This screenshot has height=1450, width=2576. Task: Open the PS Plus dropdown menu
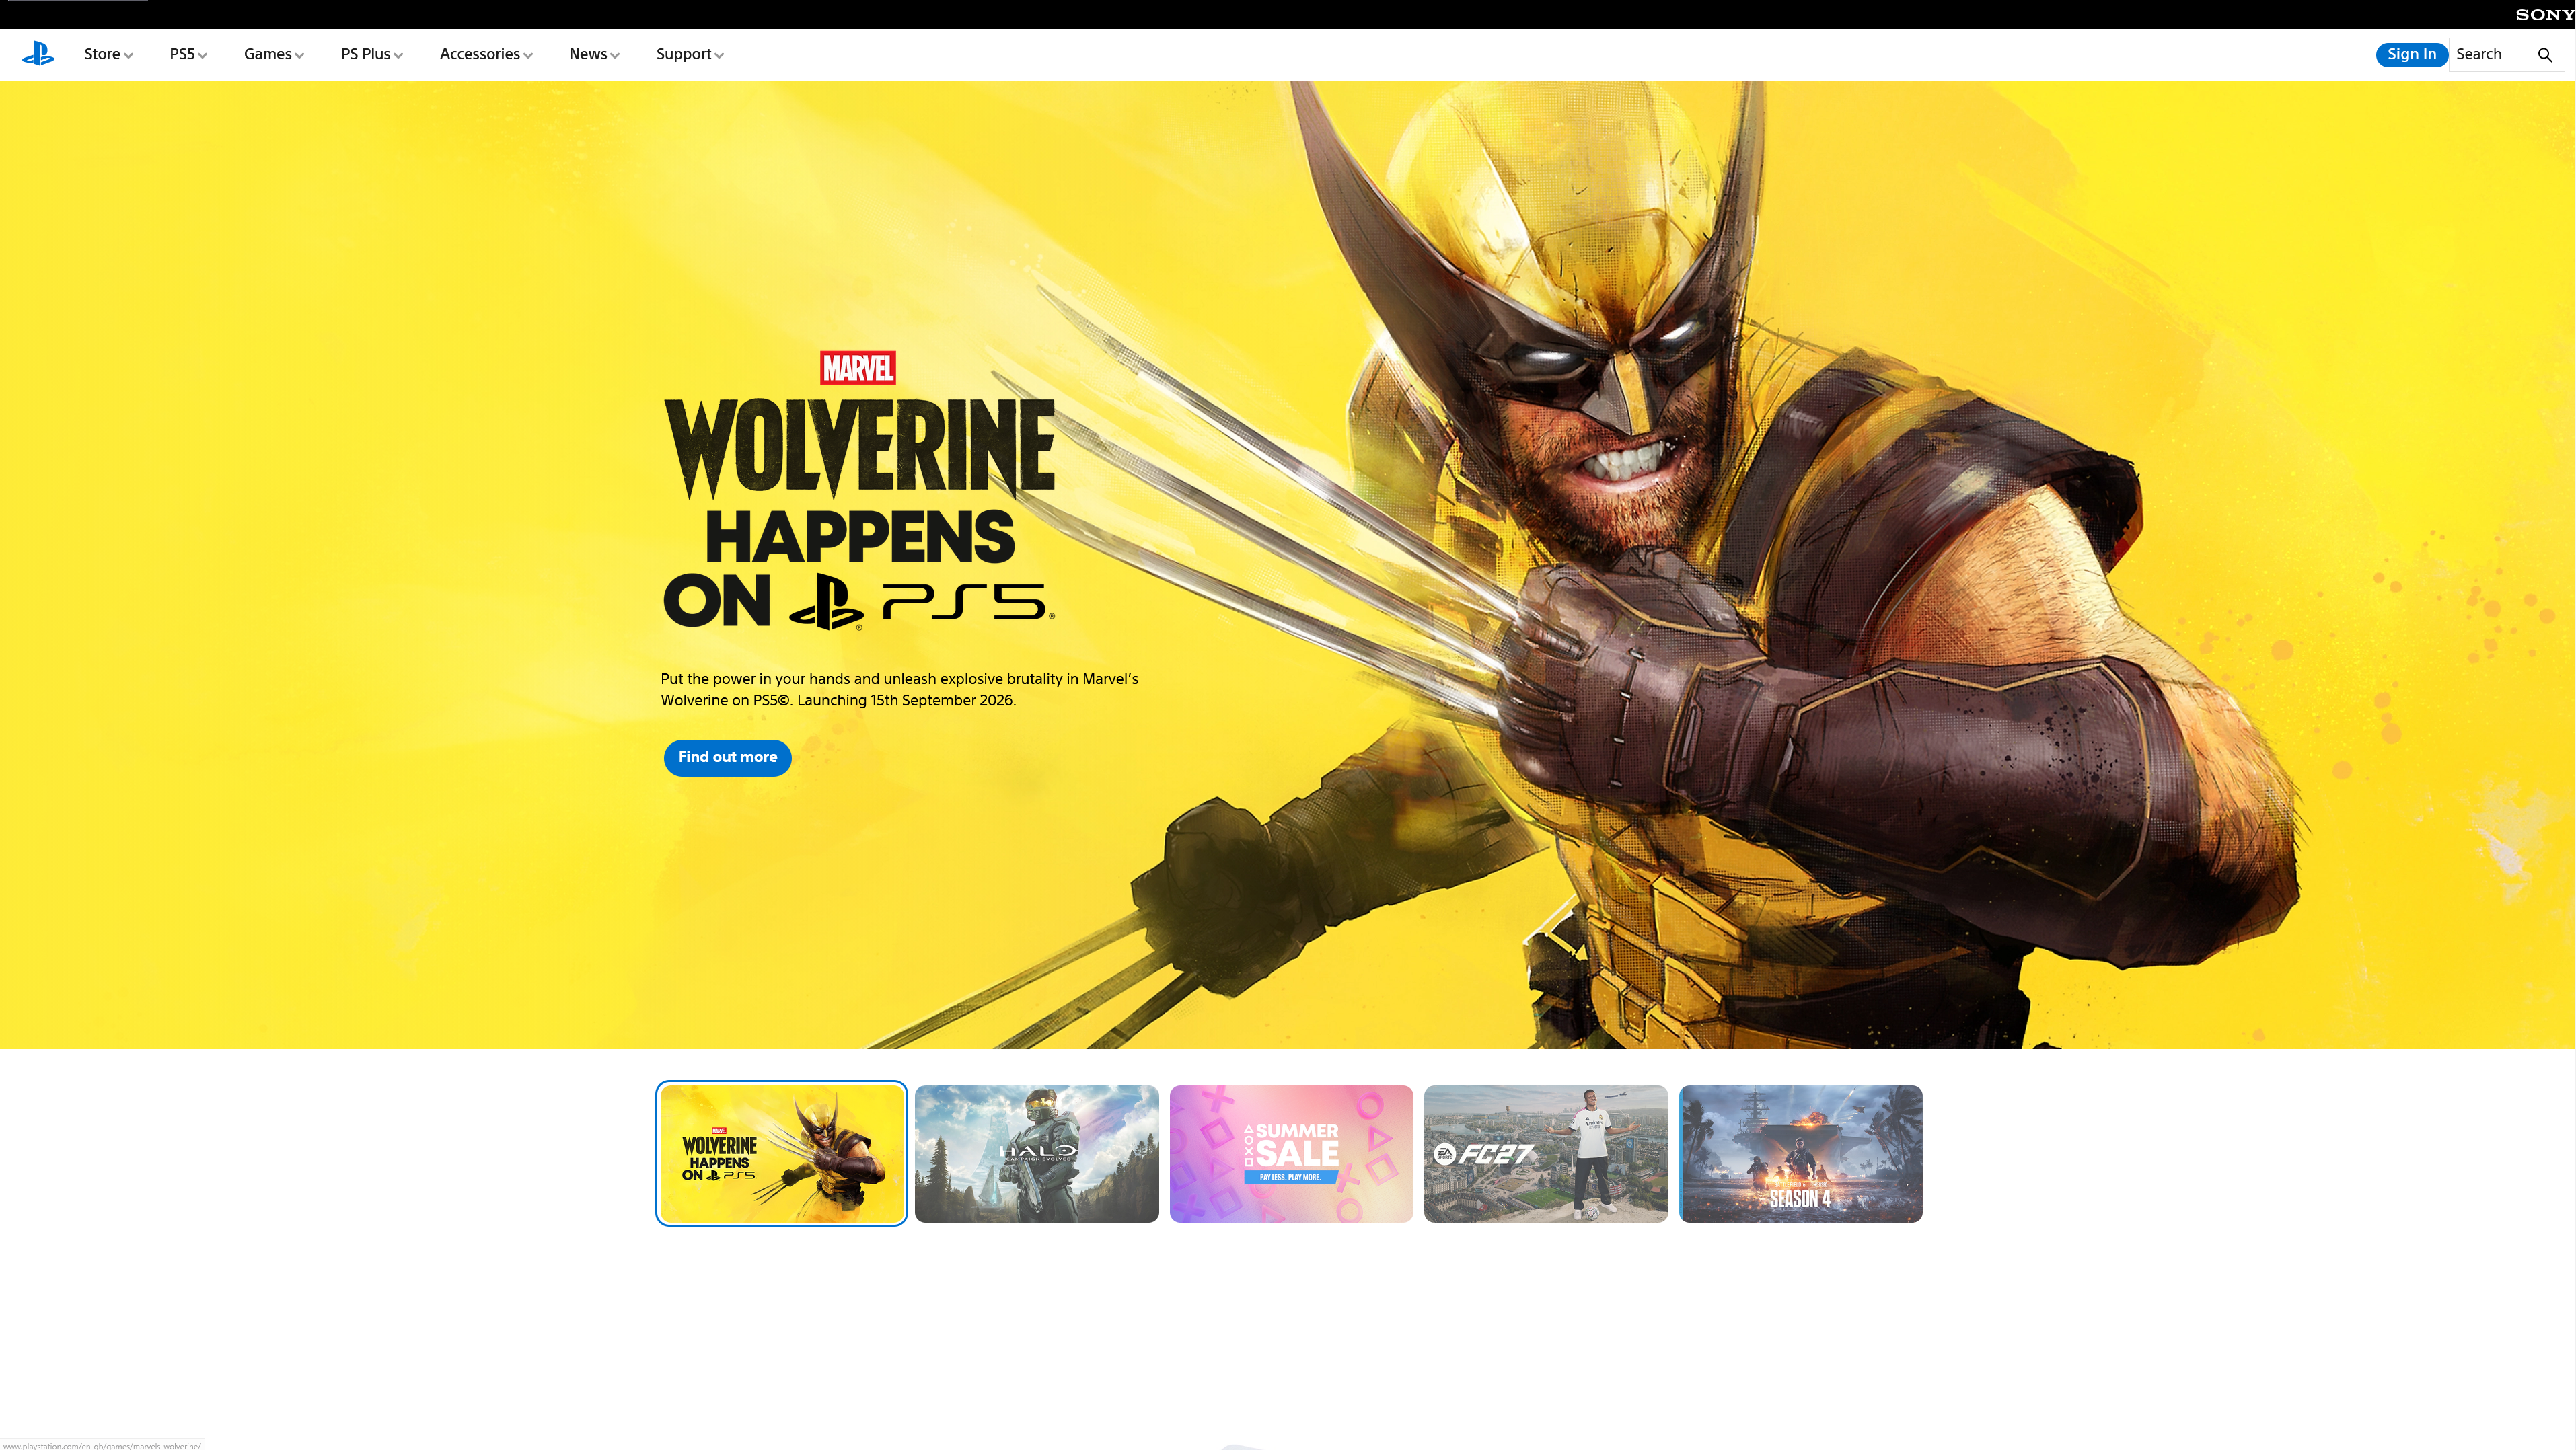(372, 54)
